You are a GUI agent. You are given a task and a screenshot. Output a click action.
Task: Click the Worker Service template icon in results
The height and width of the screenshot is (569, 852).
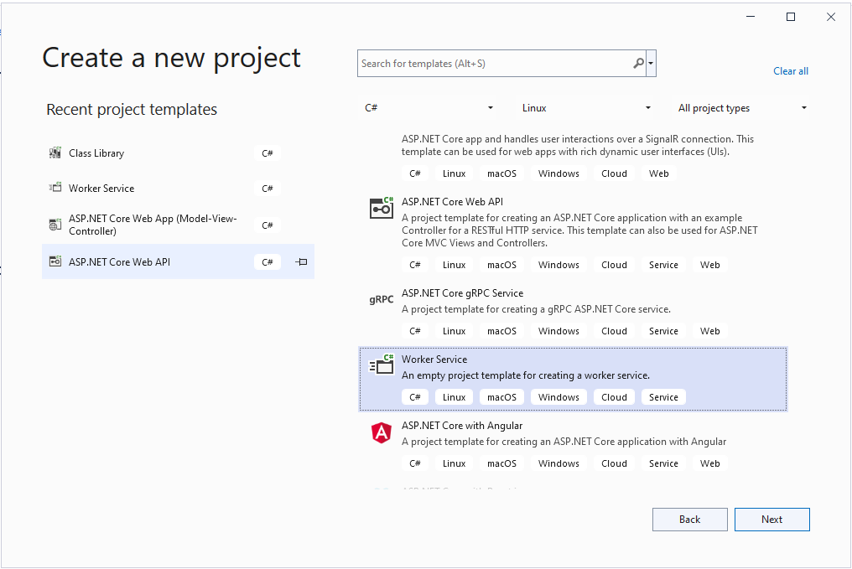click(382, 365)
